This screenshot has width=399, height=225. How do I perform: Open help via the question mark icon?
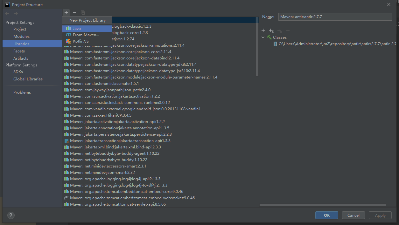[10, 215]
